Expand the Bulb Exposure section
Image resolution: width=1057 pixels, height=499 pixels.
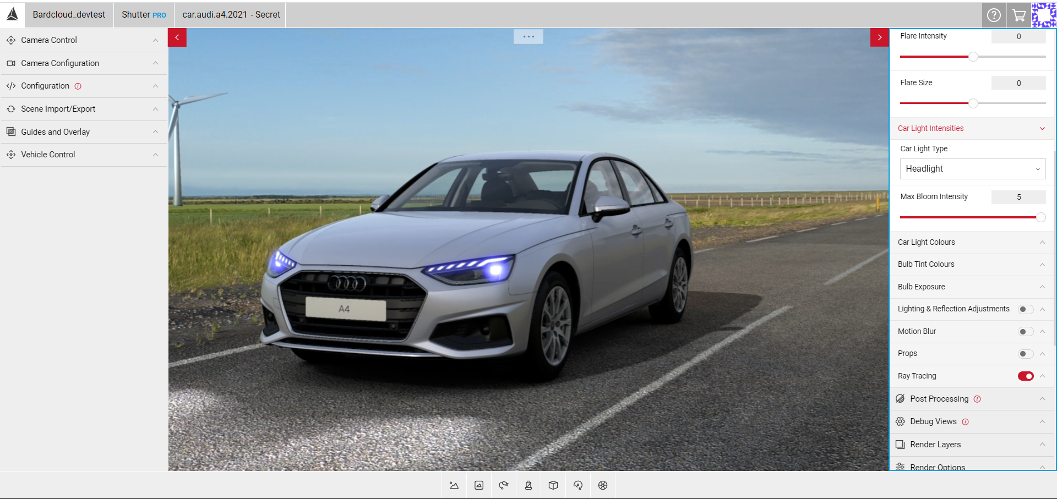[1042, 287]
